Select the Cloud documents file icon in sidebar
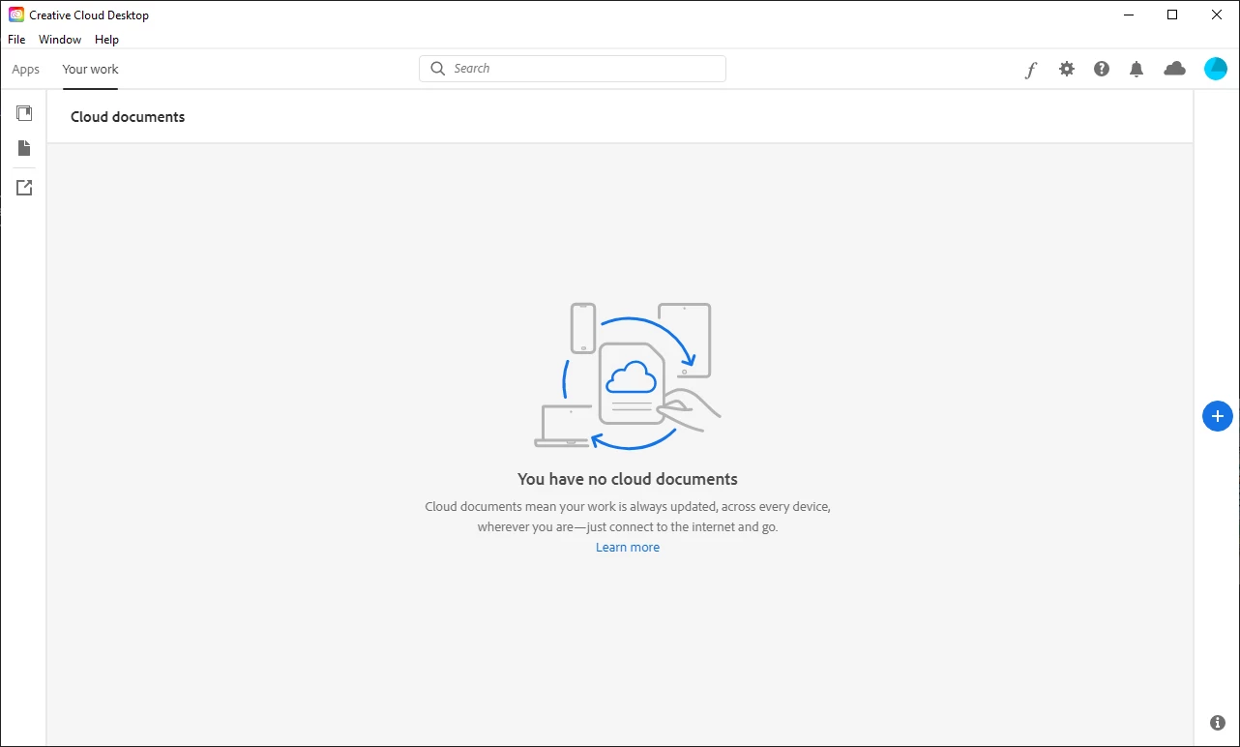The width and height of the screenshot is (1240, 747). [24, 148]
